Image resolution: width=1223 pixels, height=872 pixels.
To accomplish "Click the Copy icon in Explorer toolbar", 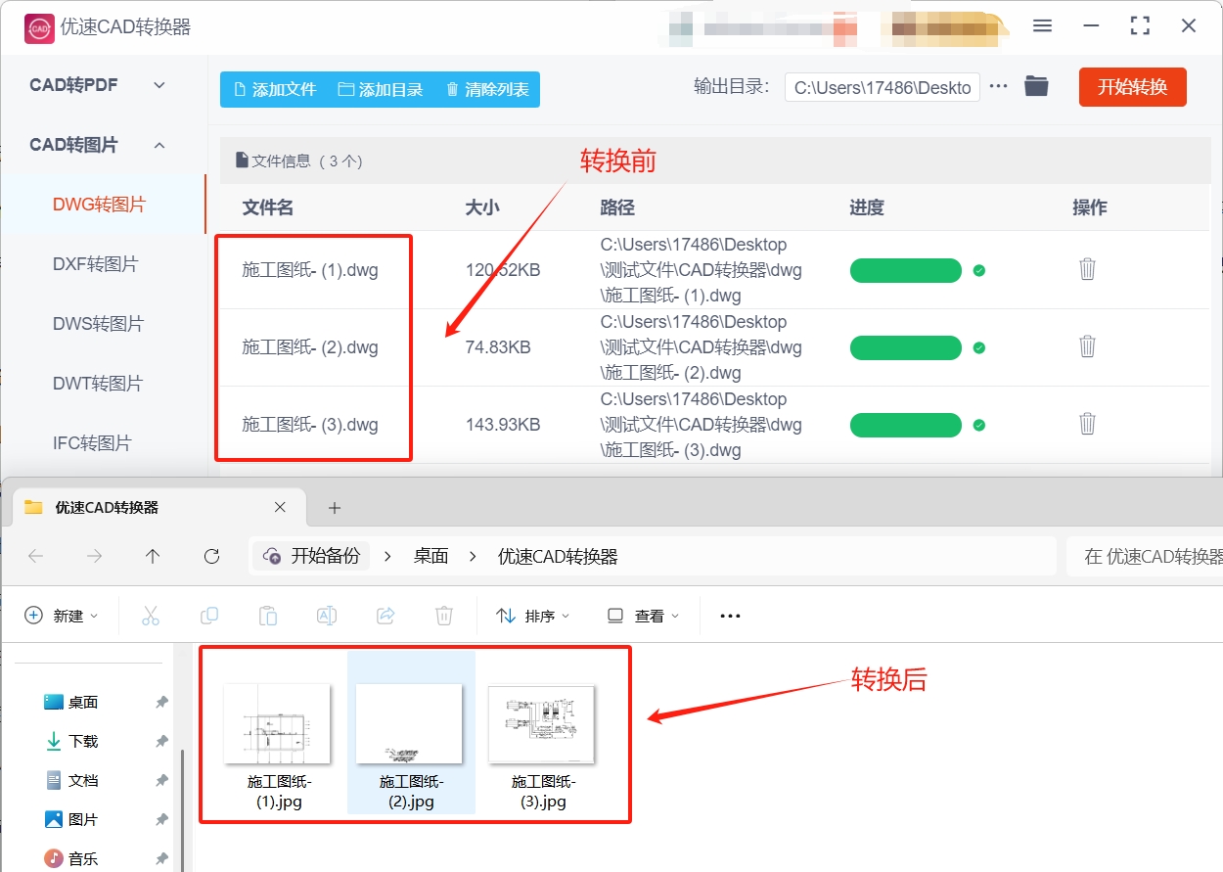I will 208,616.
